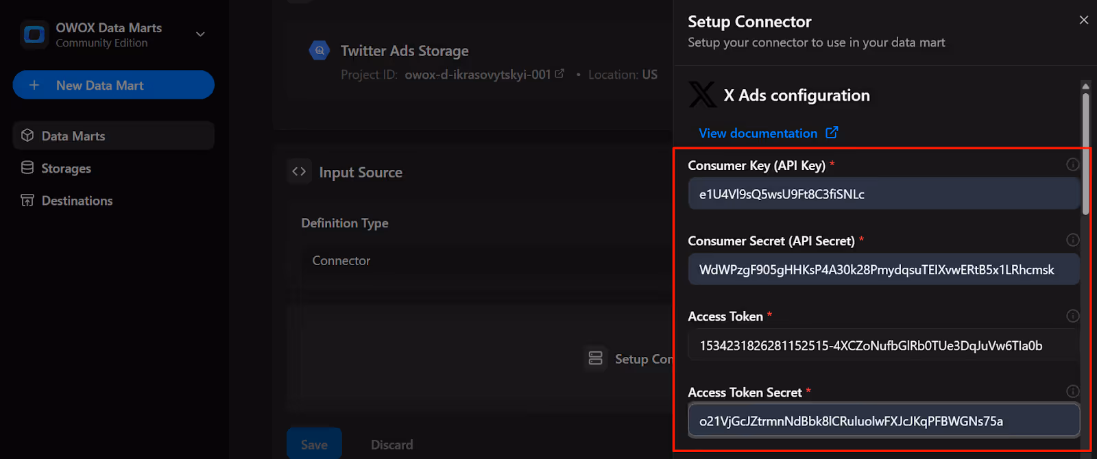Click the Community Edition label
Screen dimensions: 1097x459
pyautogui.click(x=101, y=43)
